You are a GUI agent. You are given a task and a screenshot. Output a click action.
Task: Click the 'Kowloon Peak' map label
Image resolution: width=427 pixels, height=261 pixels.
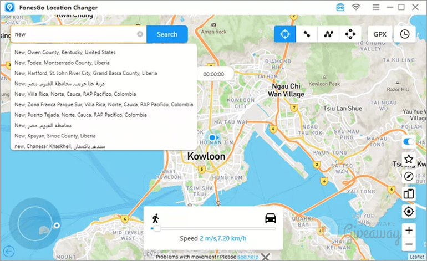point(324,84)
